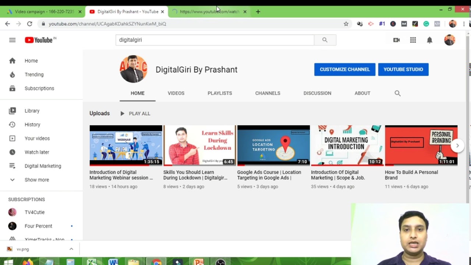Image resolution: width=471 pixels, height=265 pixels.
Task: Open the YouTube apps grid icon
Action: point(413,40)
